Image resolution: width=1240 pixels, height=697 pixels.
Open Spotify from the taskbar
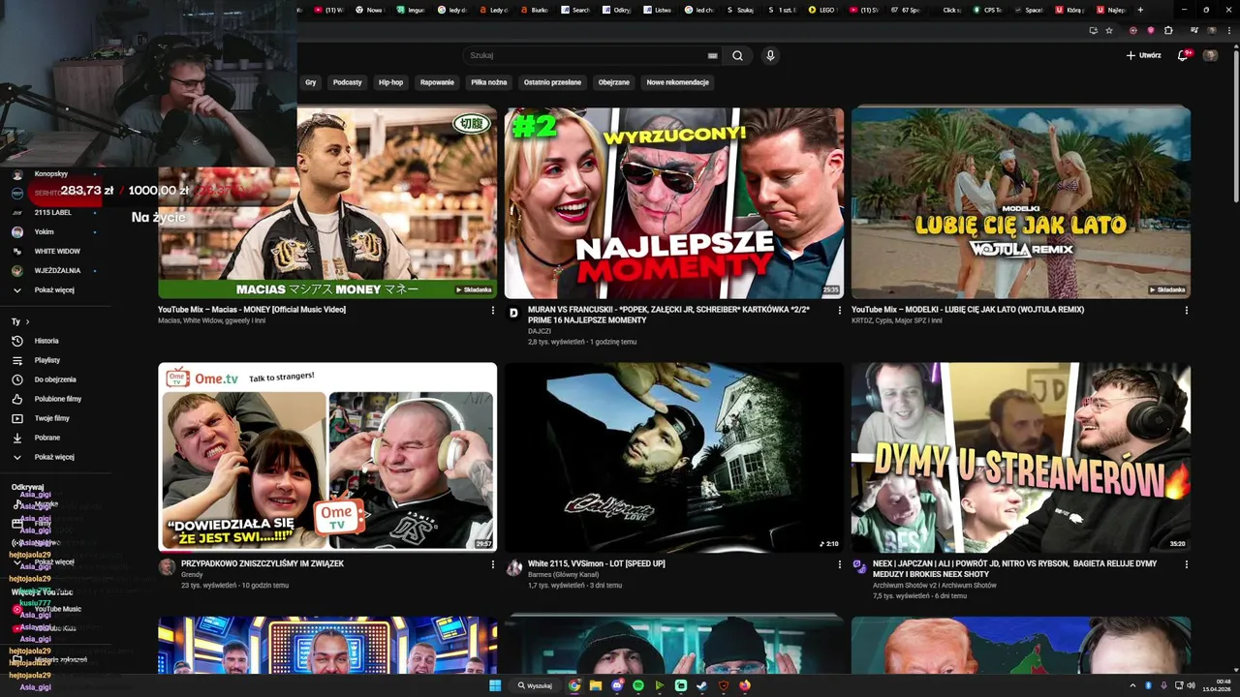(638, 685)
